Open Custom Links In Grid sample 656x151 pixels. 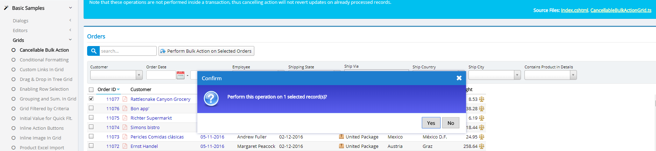point(42,69)
